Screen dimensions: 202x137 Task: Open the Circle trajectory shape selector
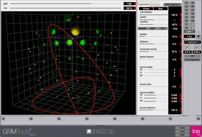point(146,8)
